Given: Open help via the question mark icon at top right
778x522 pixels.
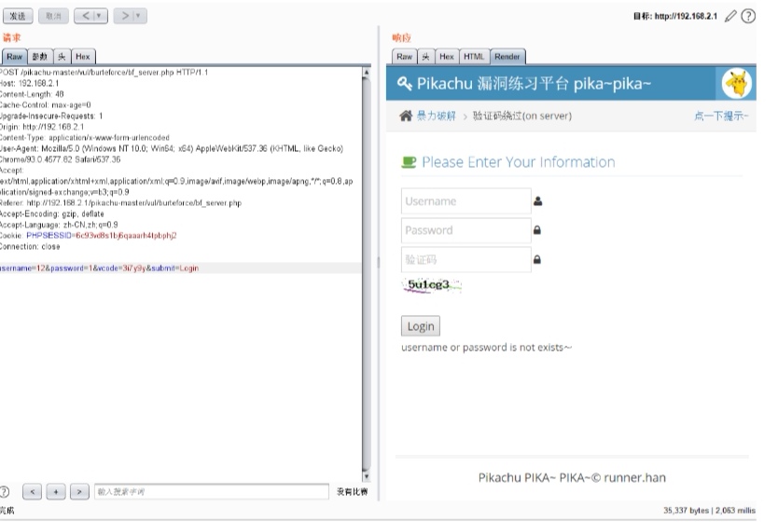Looking at the screenshot, I should (748, 17).
